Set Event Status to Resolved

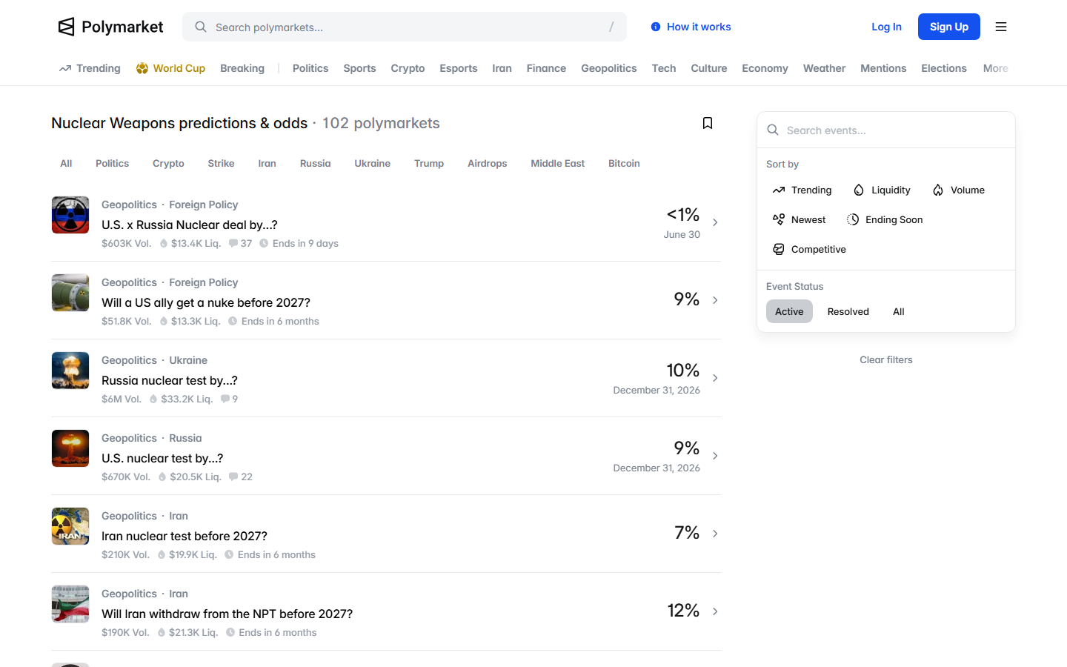pos(848,311)
